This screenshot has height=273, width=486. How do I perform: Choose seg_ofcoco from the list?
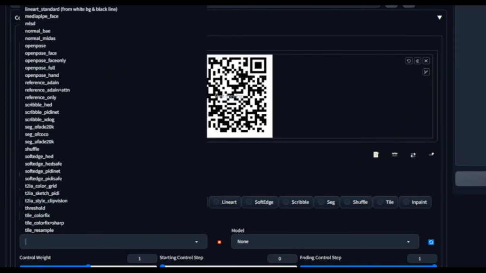coord(37,134)
